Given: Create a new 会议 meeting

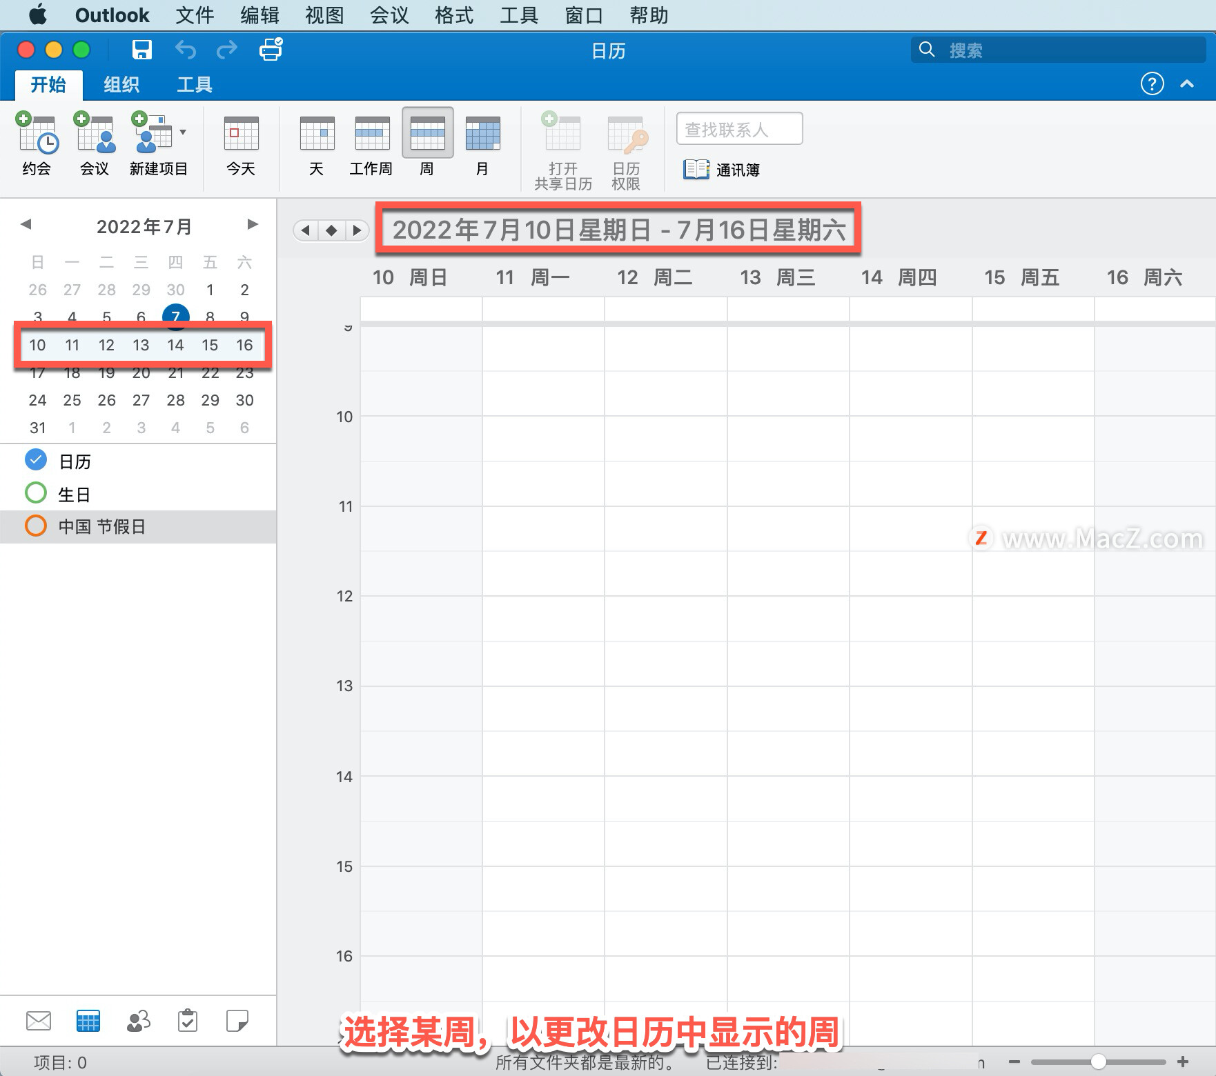Looking at the screenshot, I should (95, 143).
